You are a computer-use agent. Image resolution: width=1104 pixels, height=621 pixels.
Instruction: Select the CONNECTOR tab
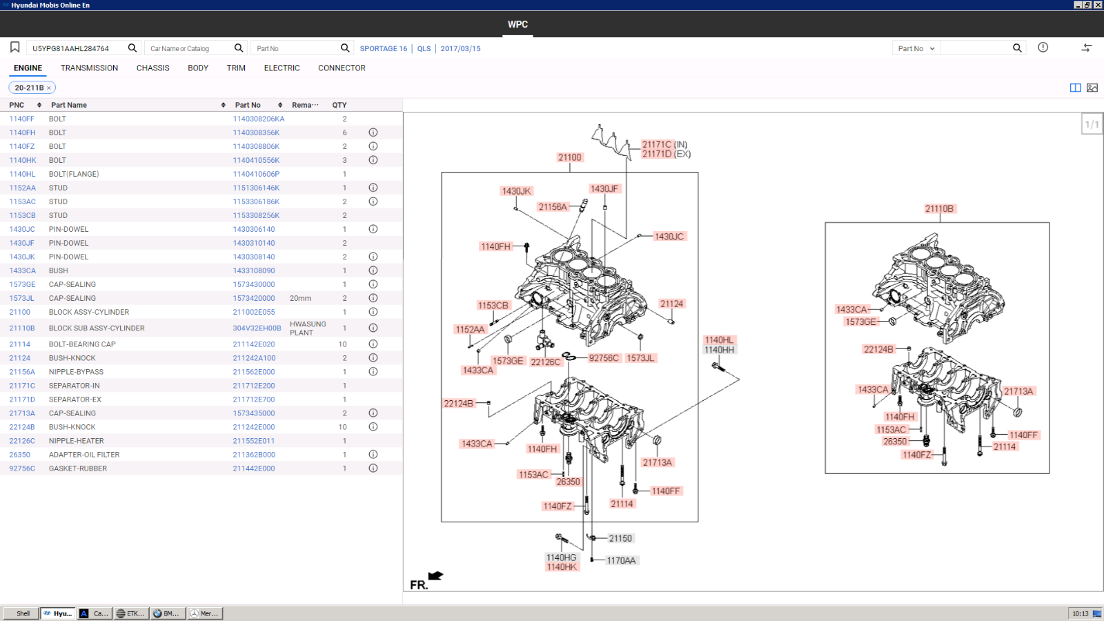pos(342,68)
